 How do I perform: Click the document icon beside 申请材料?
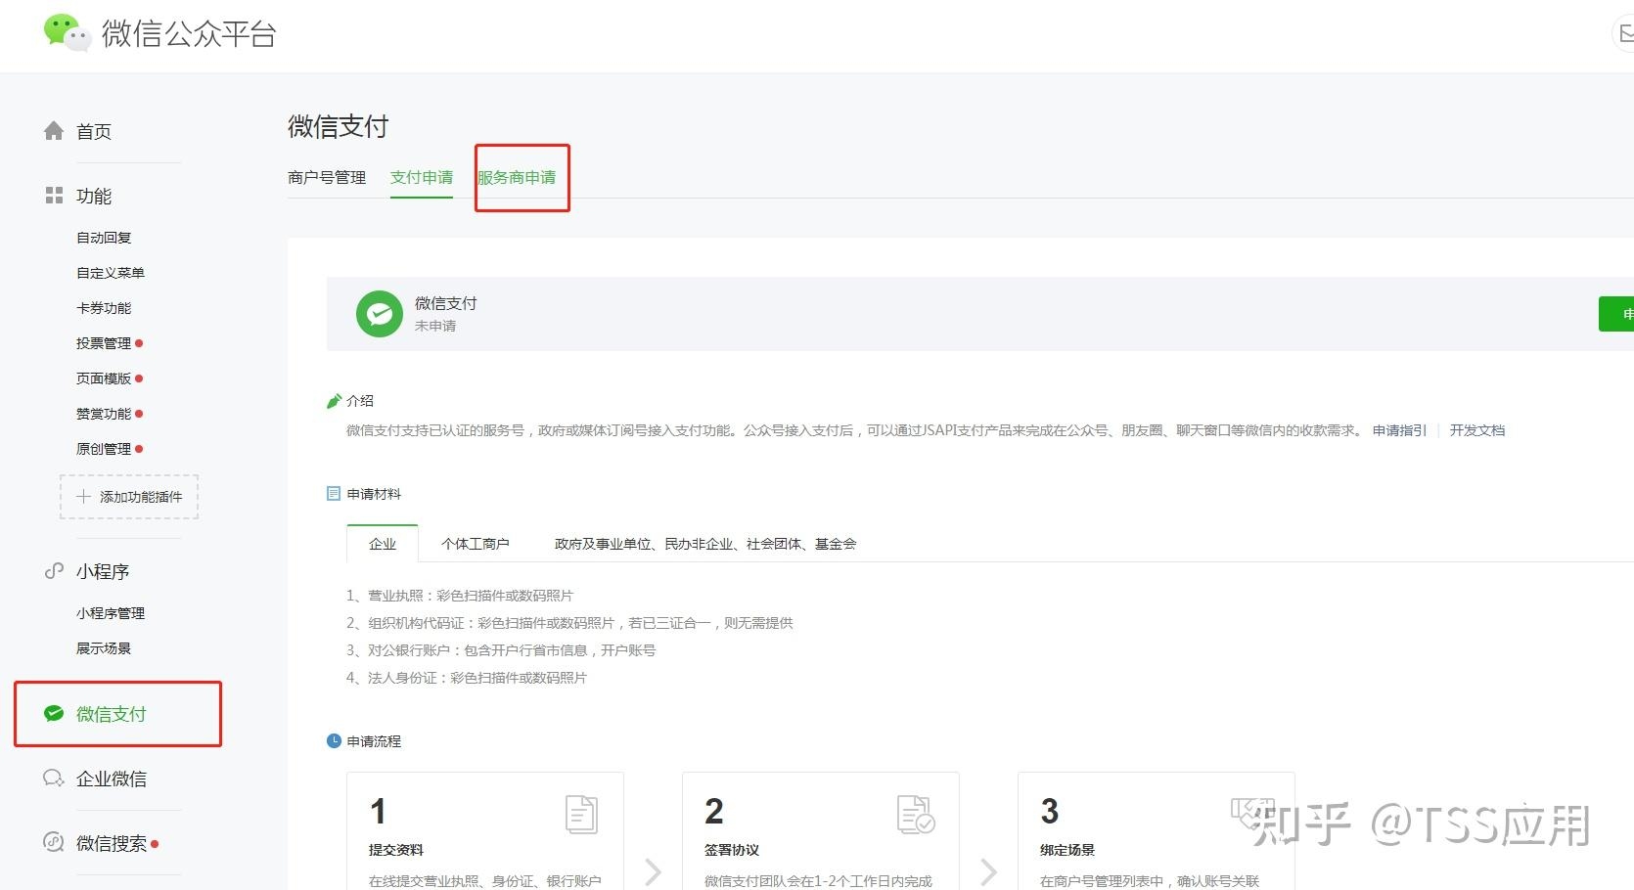(333, 493)
